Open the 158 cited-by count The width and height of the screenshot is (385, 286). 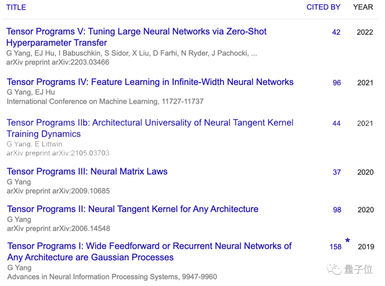(x=335, y=247)
